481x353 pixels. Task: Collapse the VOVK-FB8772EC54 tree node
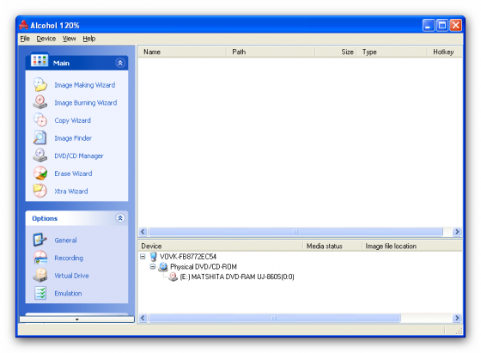coord(143,257)
